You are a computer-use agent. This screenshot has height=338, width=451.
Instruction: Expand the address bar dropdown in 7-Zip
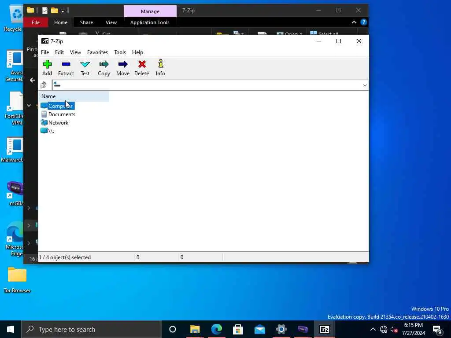point(365,85)
